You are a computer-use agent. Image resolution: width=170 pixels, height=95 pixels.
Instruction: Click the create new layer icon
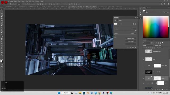click(165, 90)
